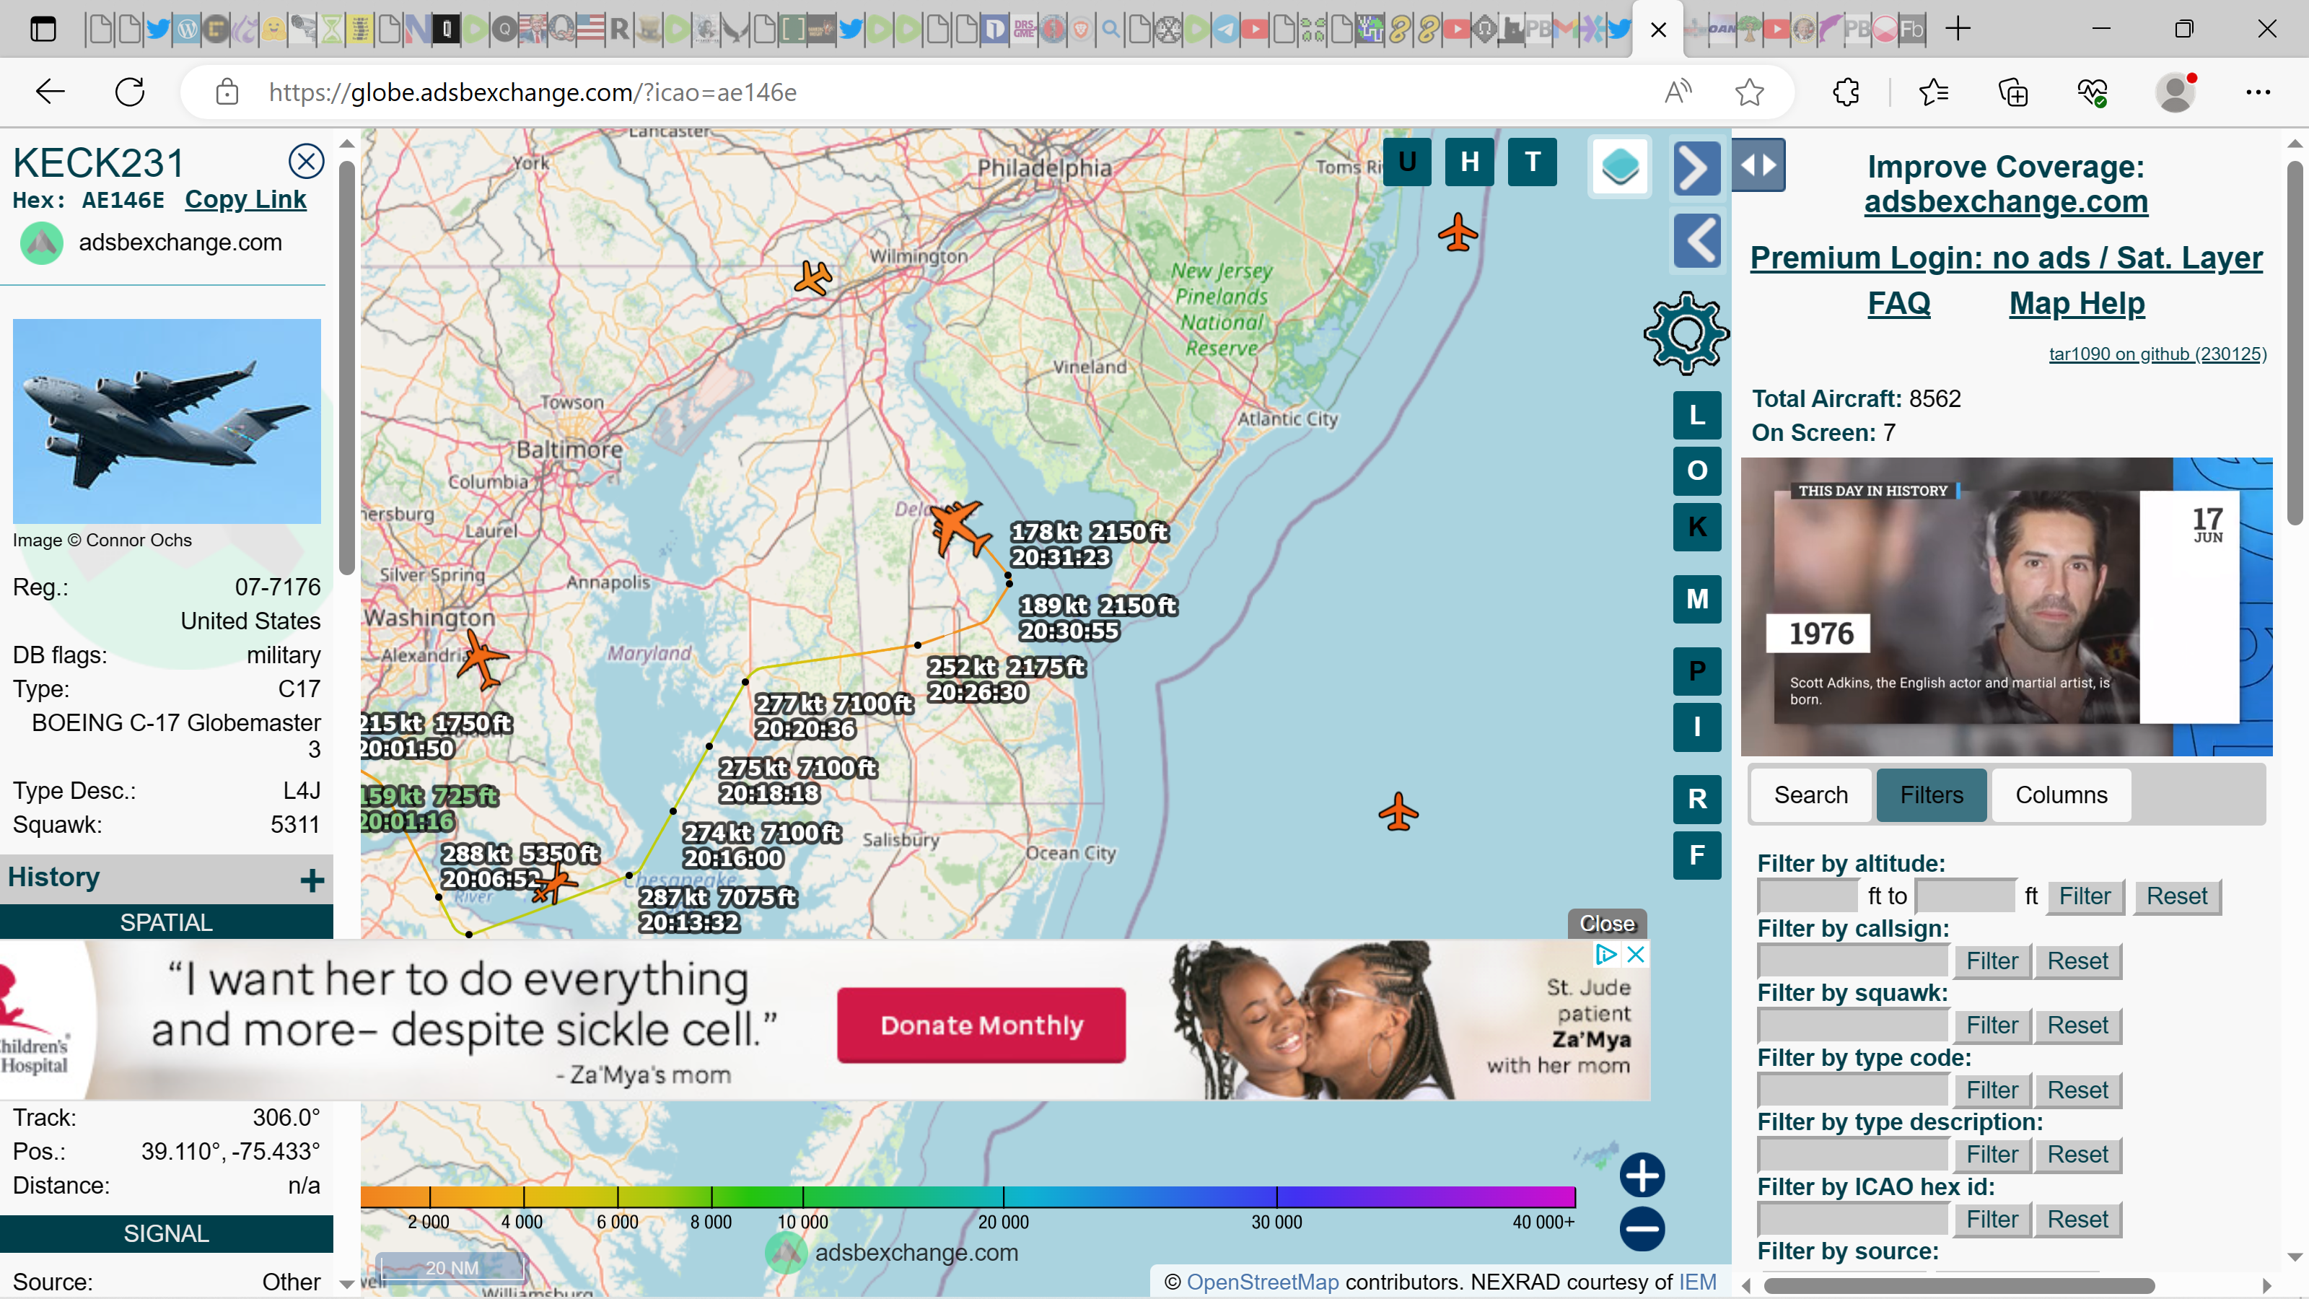Click the altitude color legend bar
2309x1299 pixels.
click(968, 1197)
